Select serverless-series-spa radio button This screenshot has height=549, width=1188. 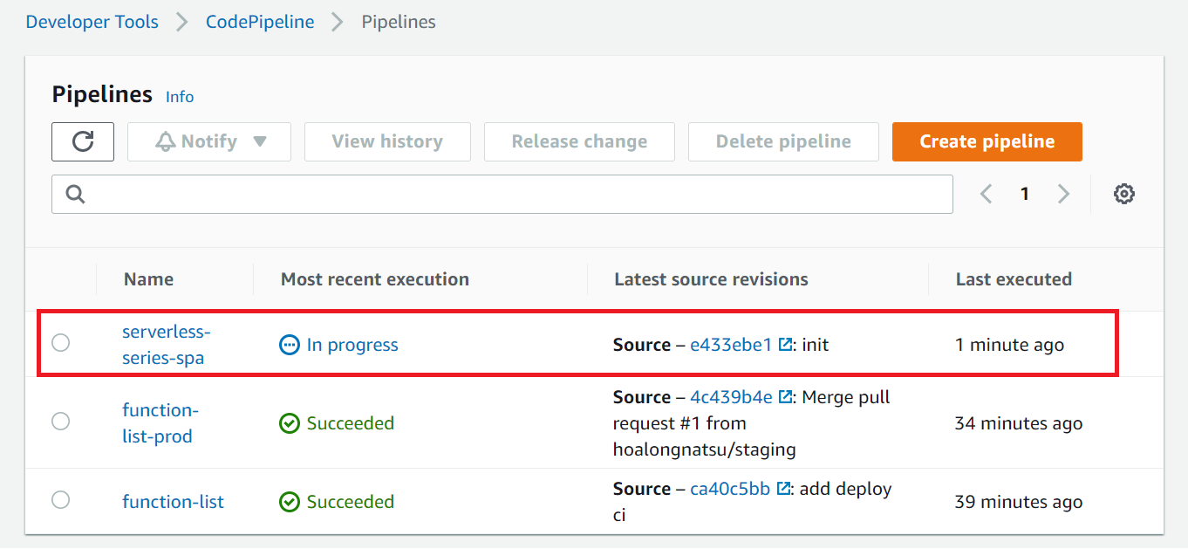coord(60,343)
